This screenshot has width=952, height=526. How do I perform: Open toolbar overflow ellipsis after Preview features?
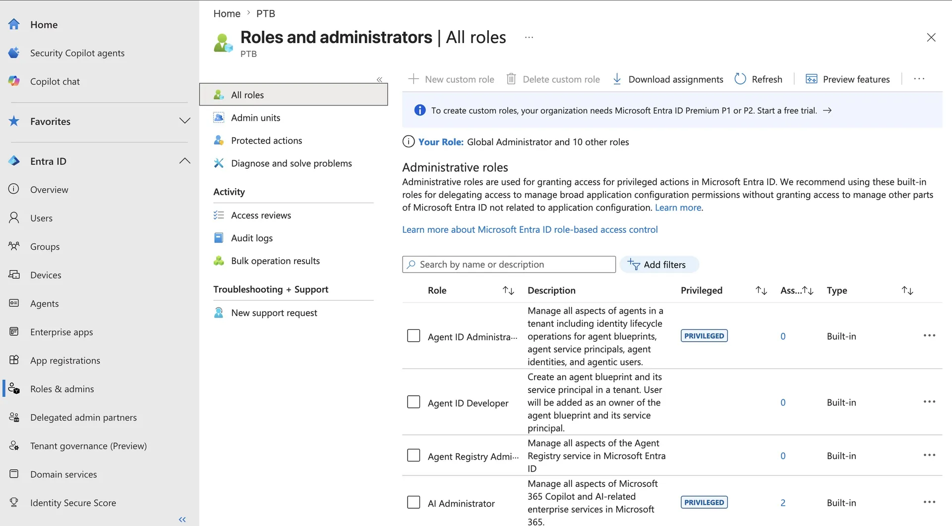pos(919,79)
